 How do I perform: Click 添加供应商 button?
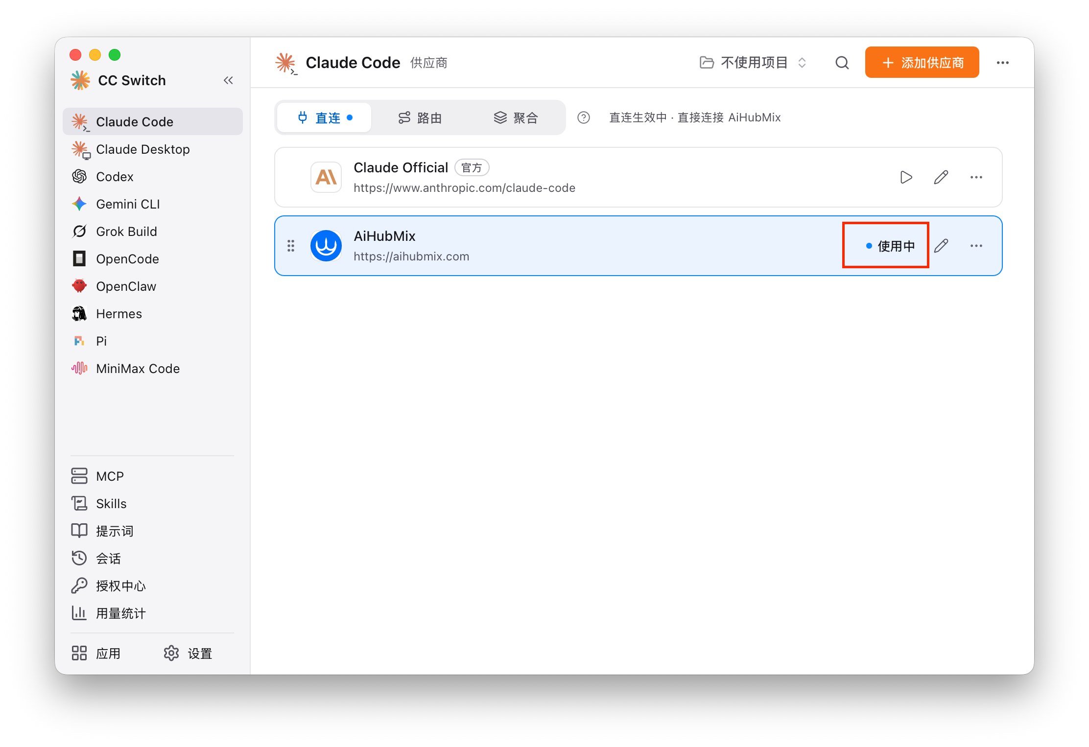pos(922,62)
